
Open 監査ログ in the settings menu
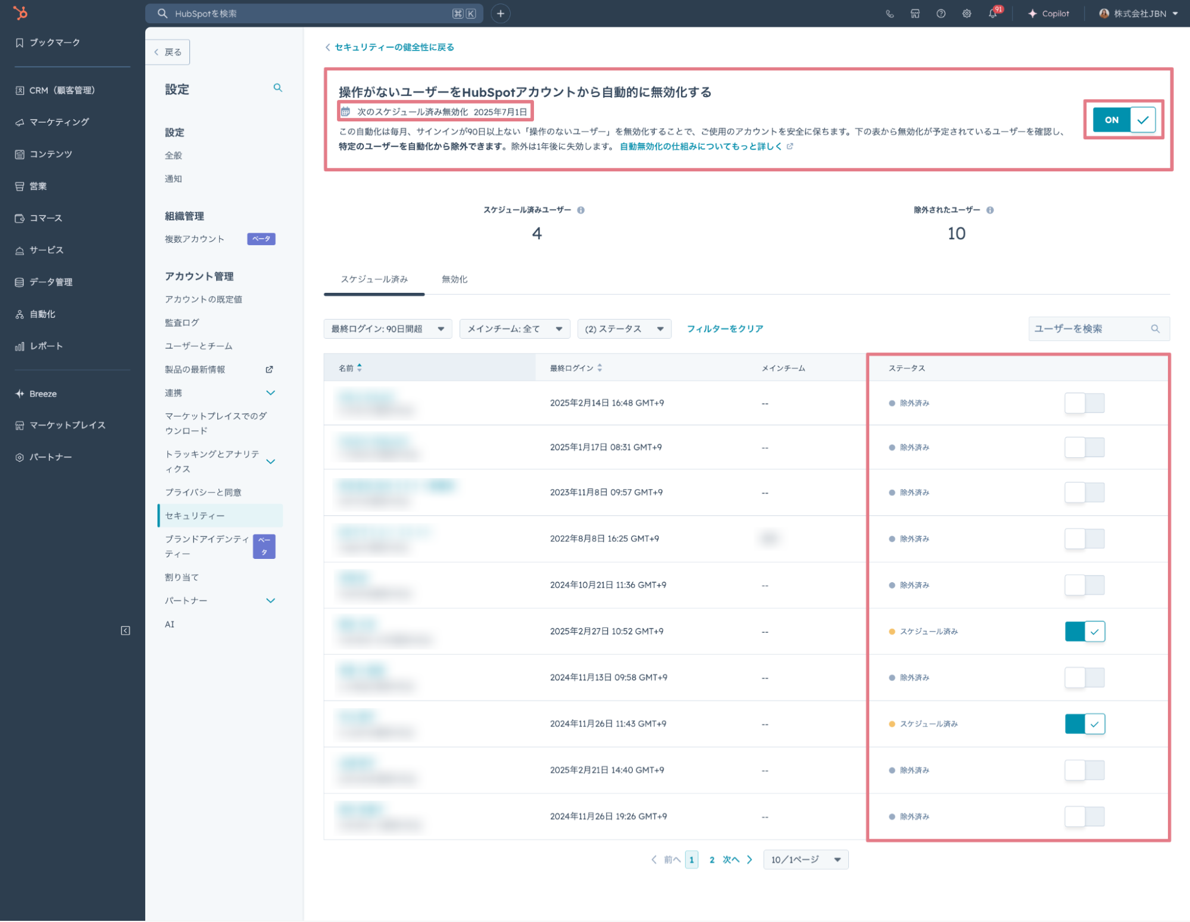(182, 323)
